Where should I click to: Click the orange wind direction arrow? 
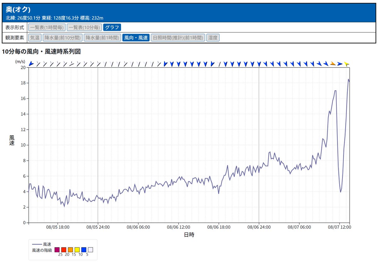(333, 64)
